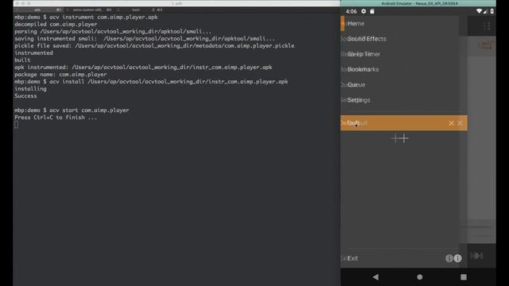Tap the Android recent apps button
This screenshot has width=509, height=286.
[x=464, y=277]
